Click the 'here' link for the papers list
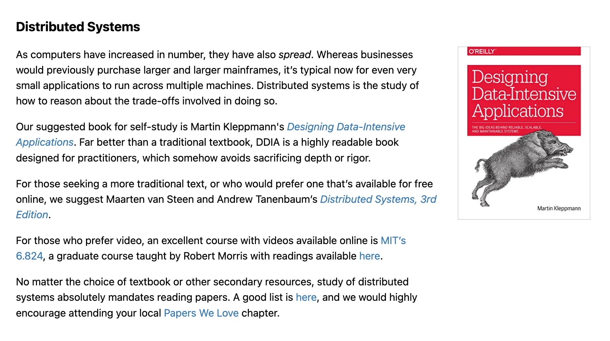The height and width of the screenshot is (341, 610). coord(306,298)
